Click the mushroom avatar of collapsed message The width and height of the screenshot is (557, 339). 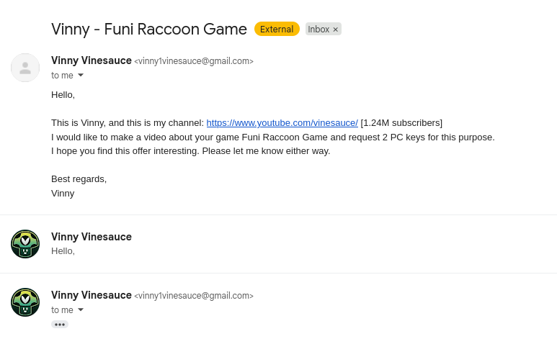(x=25, y=244)
